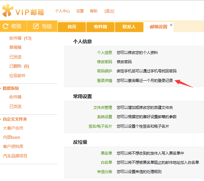Open the 修改密码 settings link

105,62
